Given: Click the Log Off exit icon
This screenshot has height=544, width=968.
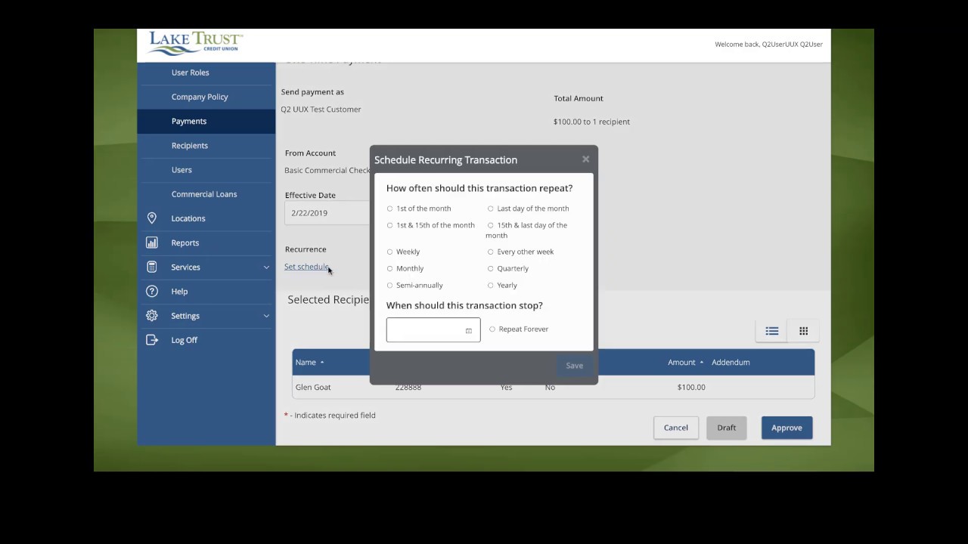Looking at the screenshot, I should [152, 340].
